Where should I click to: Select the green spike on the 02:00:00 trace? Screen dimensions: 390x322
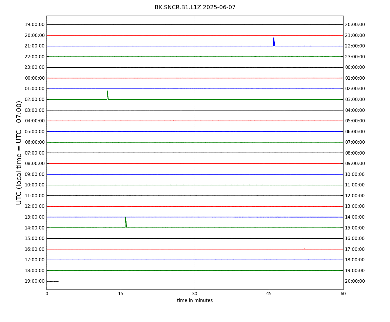click(x=108, y=95)
